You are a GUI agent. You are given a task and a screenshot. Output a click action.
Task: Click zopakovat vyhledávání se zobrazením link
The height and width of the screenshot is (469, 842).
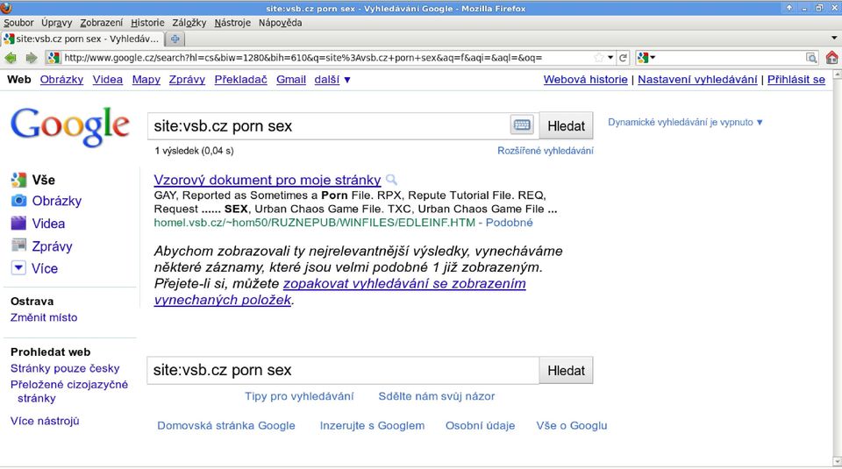coord(404,283)
